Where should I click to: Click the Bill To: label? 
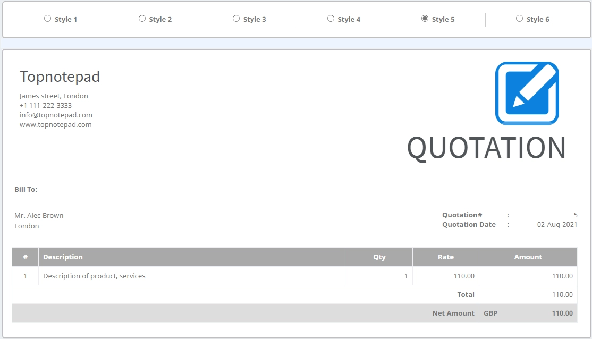[x=26, y=189]
